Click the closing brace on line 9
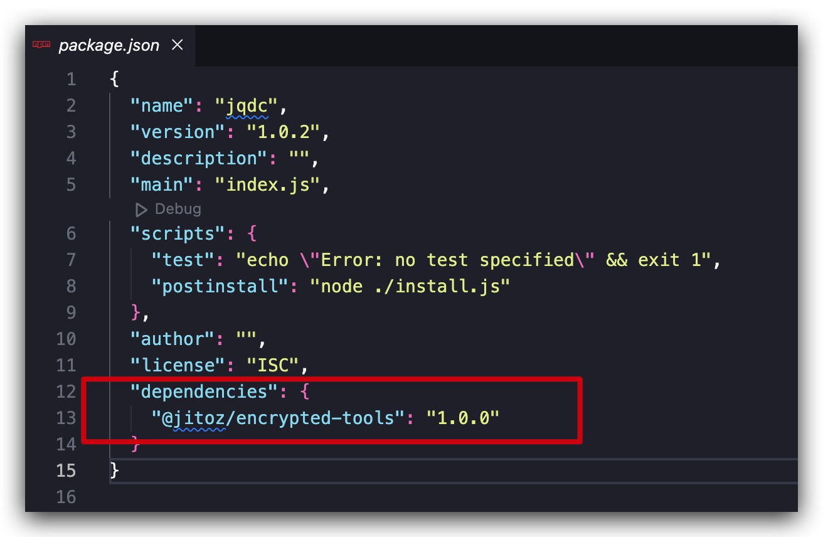 [135, 313]
